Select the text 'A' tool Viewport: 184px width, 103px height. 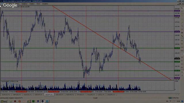pos(182,29)
